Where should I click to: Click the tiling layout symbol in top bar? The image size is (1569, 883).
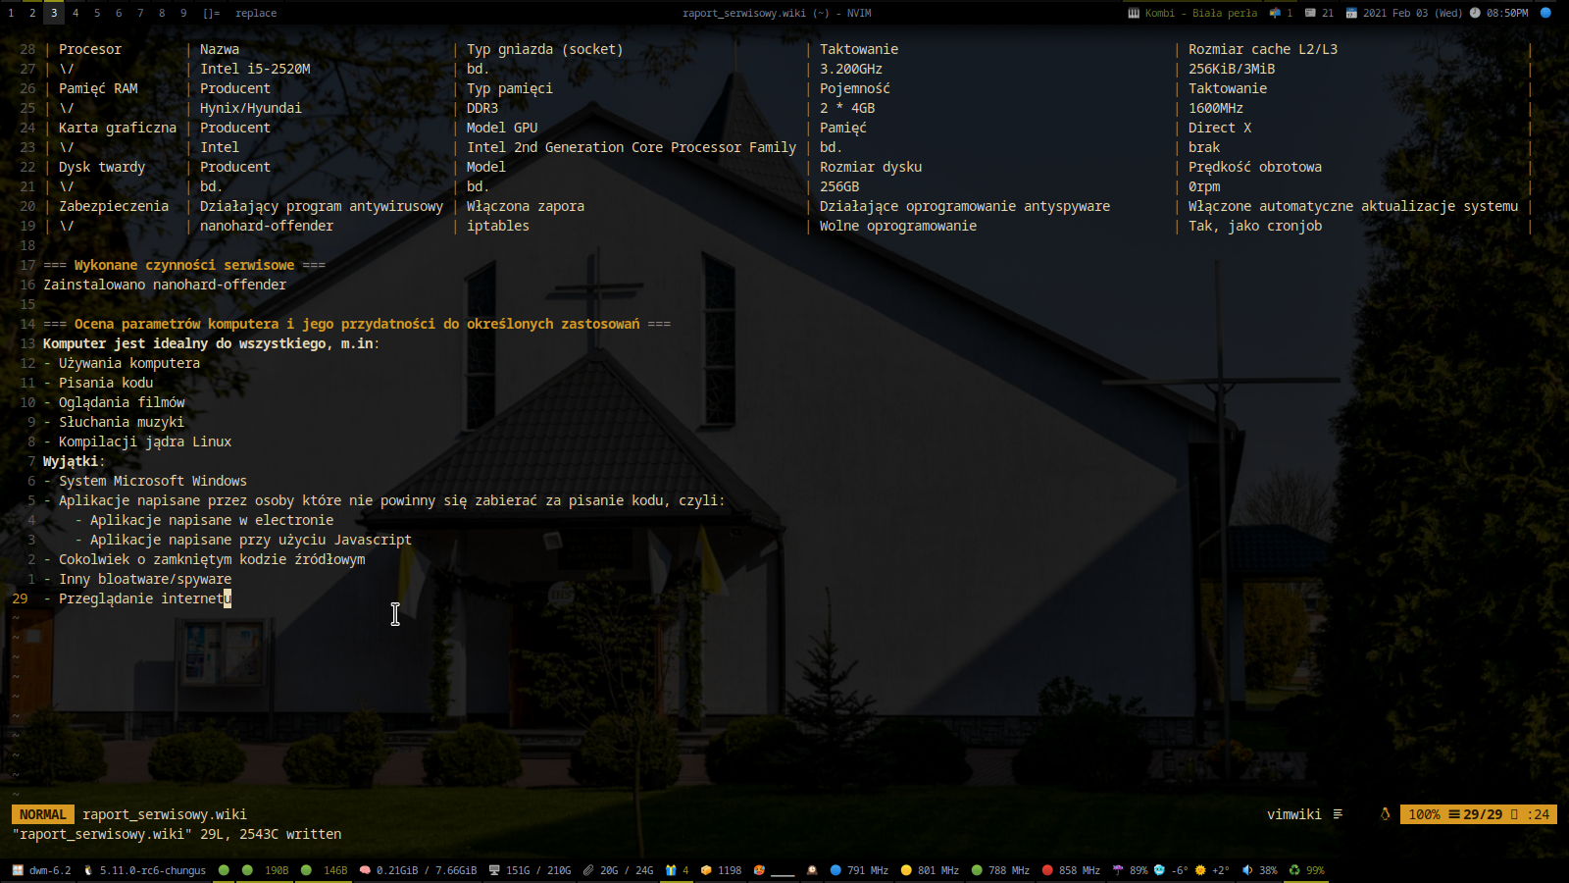point(211,13)
